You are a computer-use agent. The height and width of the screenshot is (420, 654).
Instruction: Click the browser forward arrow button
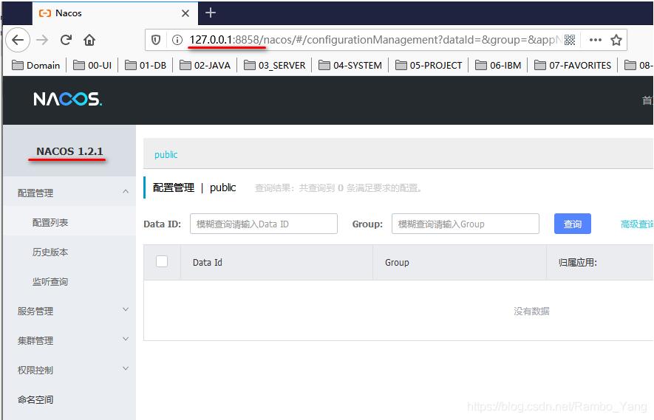tap(42, 40)
